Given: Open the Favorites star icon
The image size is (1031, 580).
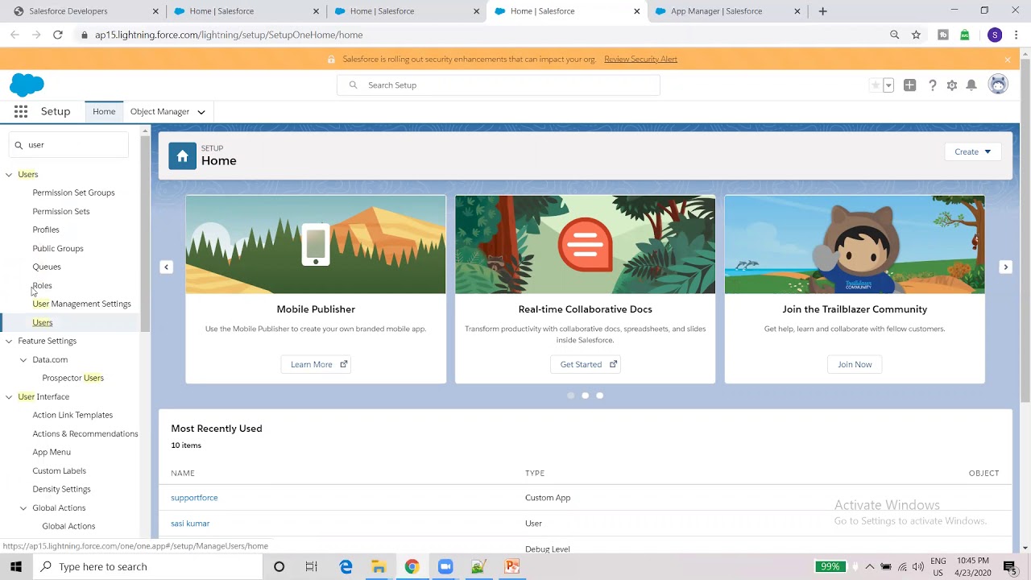Looking at the screenshot, I should point(876,85).
